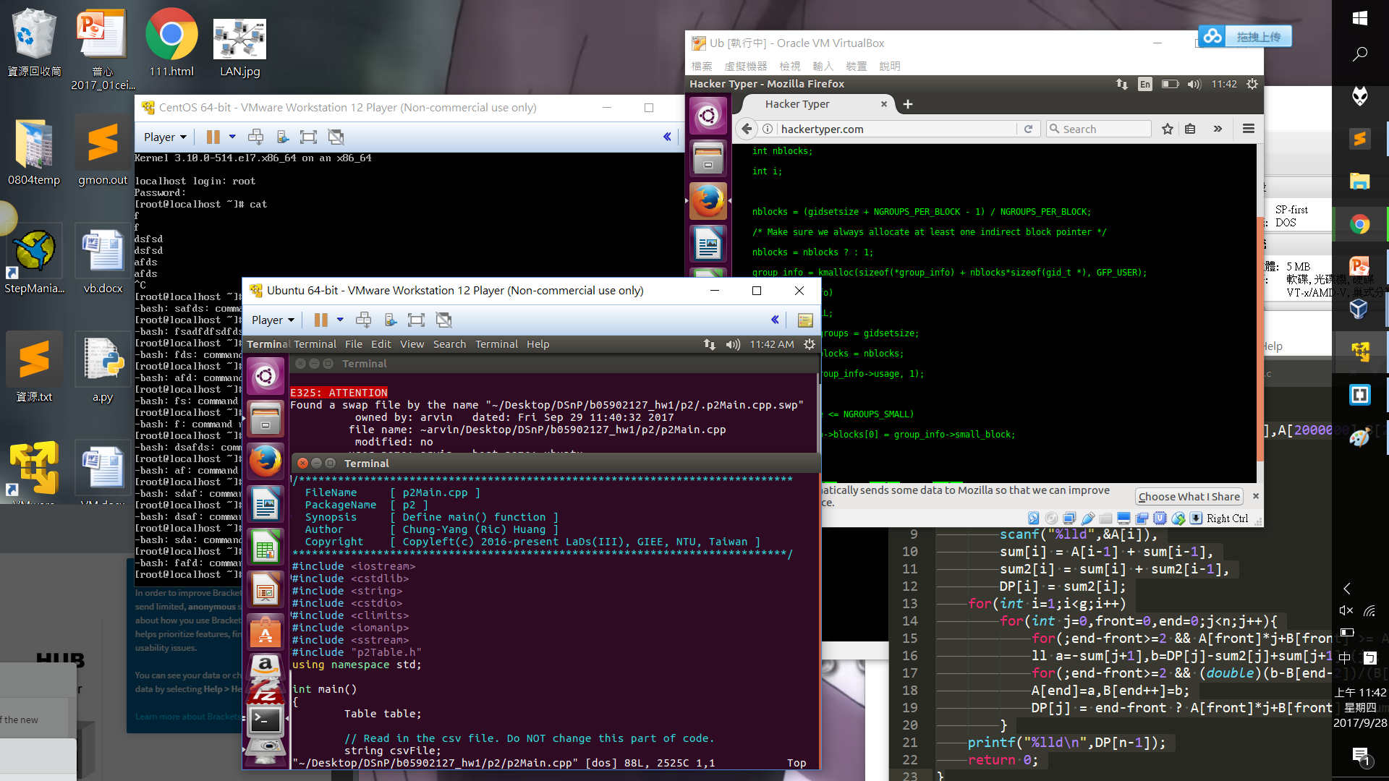Click the Choose What I Share button

coord(1189,497)
